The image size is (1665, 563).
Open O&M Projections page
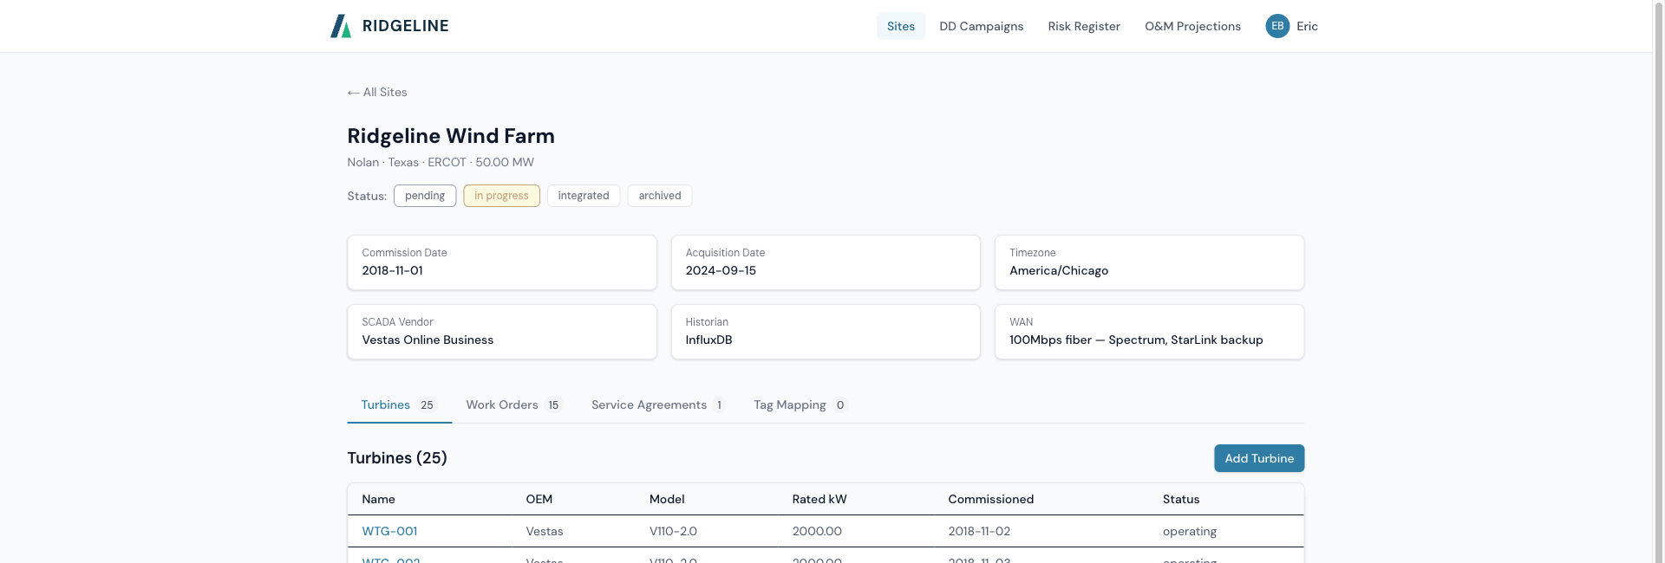[x=1192, y=26]
